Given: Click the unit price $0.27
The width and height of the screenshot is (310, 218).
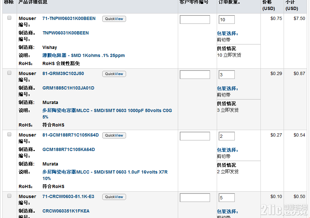Looking at the screenshot, I should [x=276, y=135].
